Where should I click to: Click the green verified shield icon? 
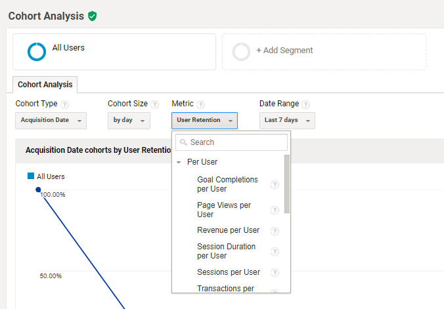(x=93, y=16)
